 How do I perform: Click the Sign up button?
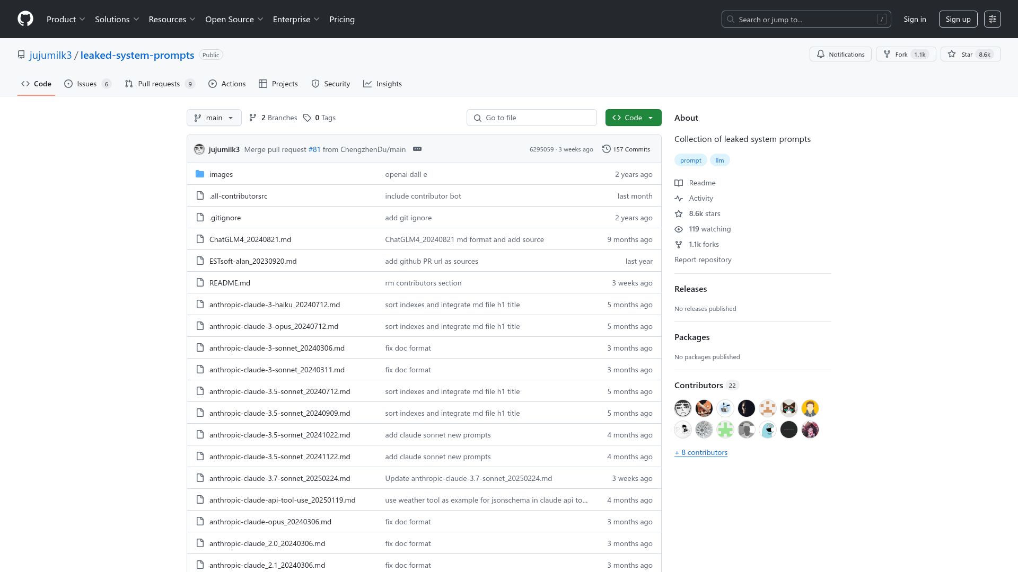click(x=958, y=20)
